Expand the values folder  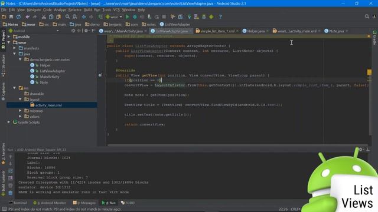[x=20, y=117]
